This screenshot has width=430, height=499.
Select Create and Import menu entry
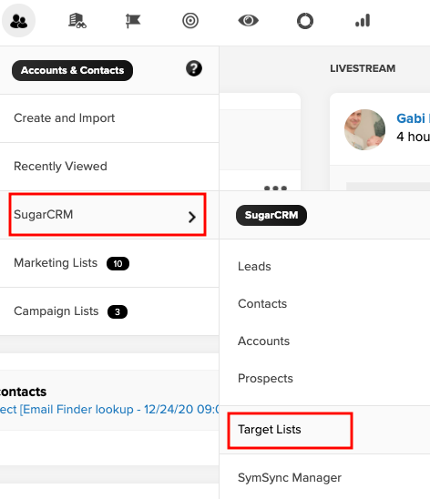coord(109,118)
